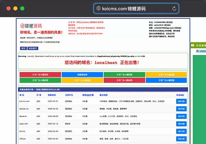Click the yellow 文字广告 banner in the lower row
Image resolution: width=206 pixels, height=144 pixels.
point(82,80)
